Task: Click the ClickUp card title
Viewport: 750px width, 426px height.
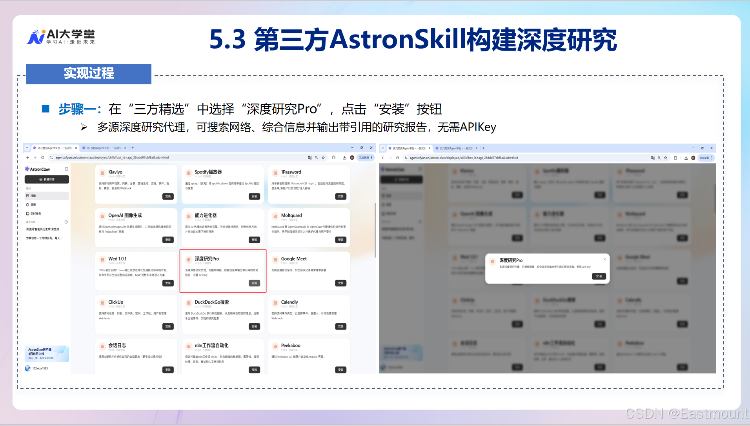Action: pos(116,302)
